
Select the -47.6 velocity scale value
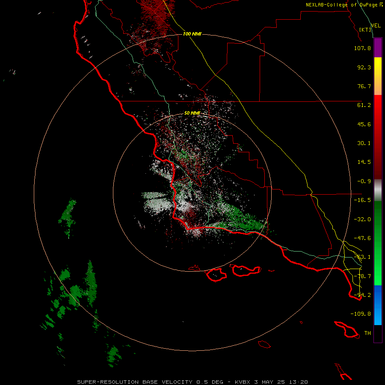point(362,238)
